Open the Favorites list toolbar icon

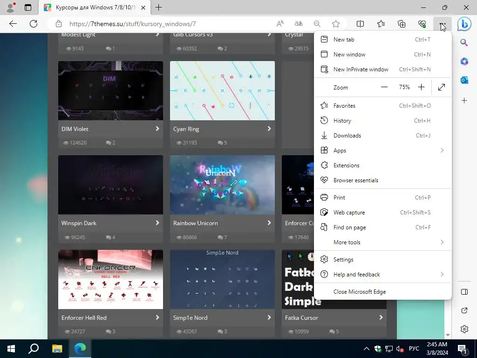click(381, 24)
